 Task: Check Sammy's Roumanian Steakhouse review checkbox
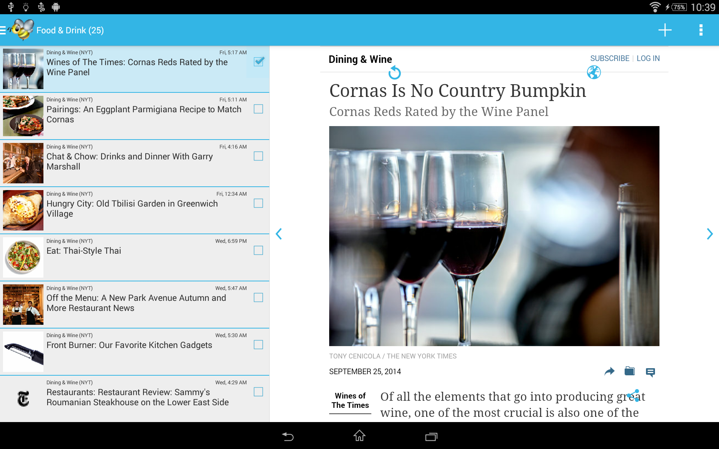pos(258,392)
